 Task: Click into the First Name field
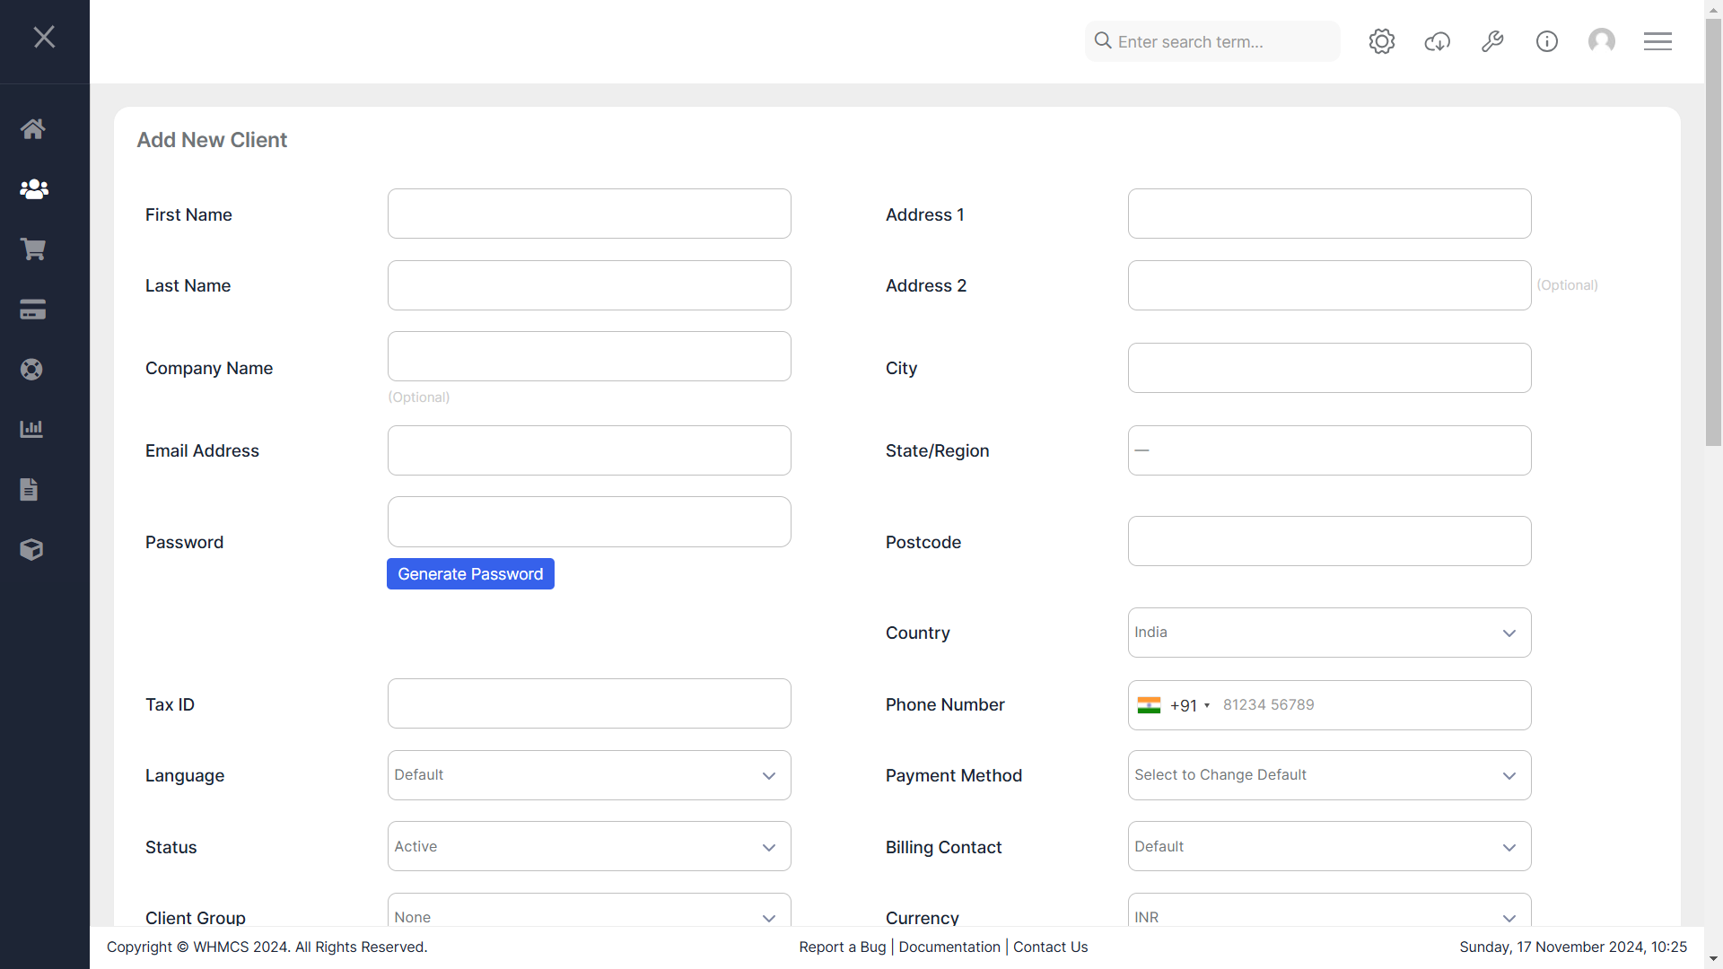tap(589, 214)
